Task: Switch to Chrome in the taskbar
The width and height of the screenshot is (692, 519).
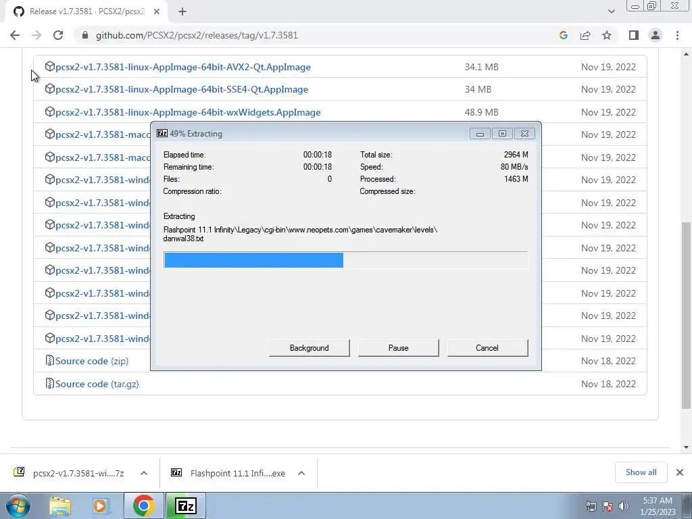Action: pyautogui.click(x=143, y=505)
